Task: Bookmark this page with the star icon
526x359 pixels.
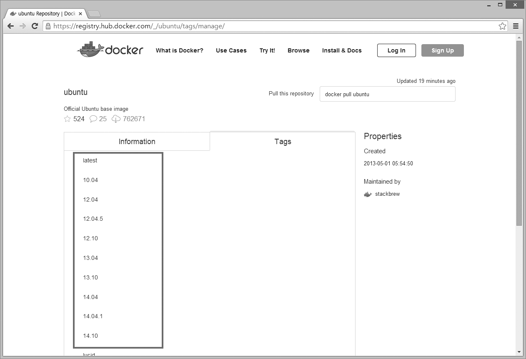Action: [x=502, y=26]
